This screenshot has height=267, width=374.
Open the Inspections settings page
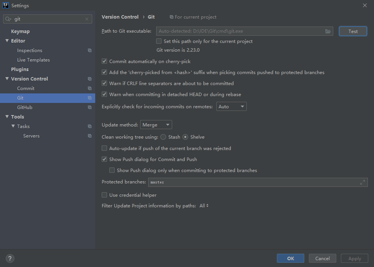(x=30, y=51)
